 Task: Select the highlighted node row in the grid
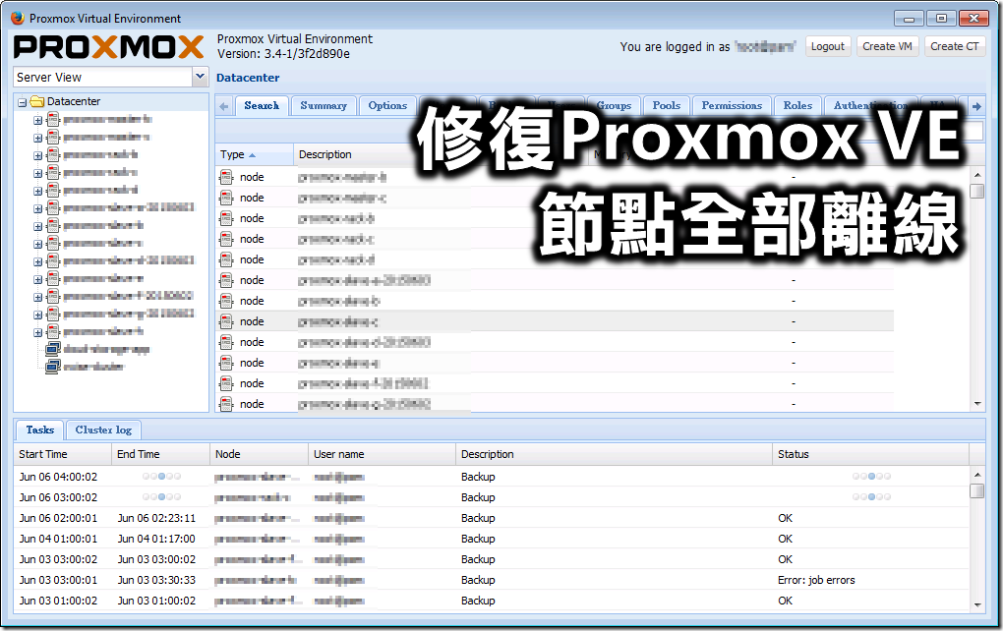pyautogui.click(x=554, y=321)
